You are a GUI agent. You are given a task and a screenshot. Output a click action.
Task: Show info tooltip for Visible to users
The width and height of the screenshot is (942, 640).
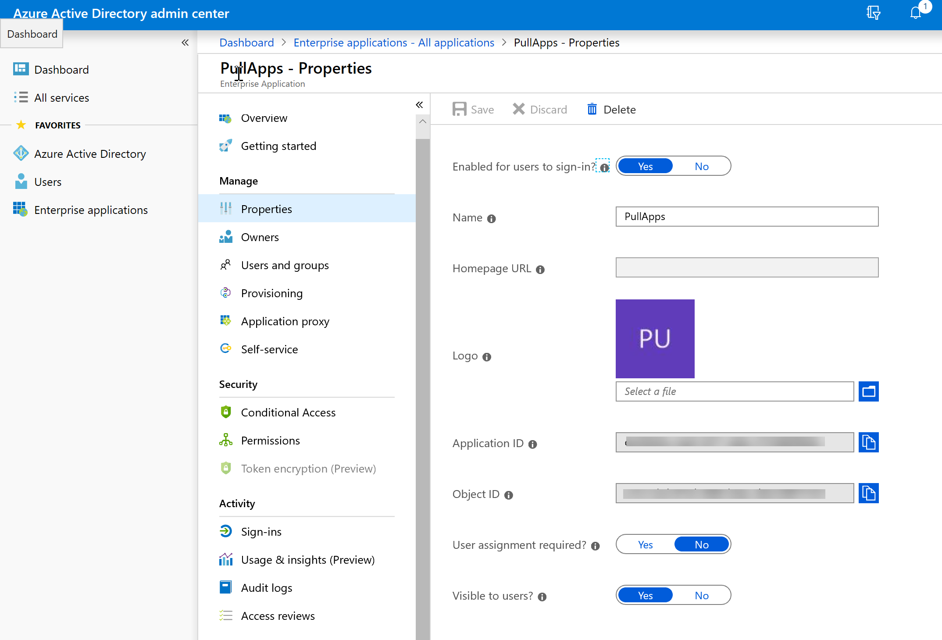click(542, 597)
